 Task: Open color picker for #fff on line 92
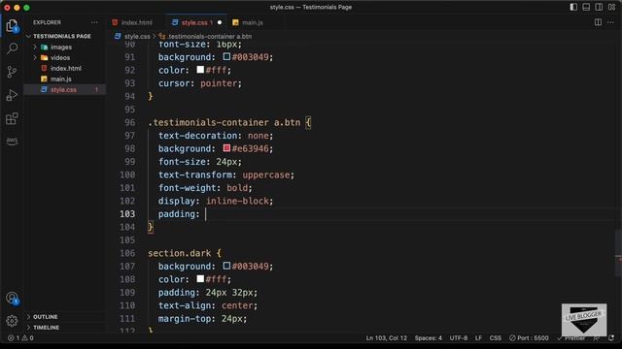(x=200, y=70)
